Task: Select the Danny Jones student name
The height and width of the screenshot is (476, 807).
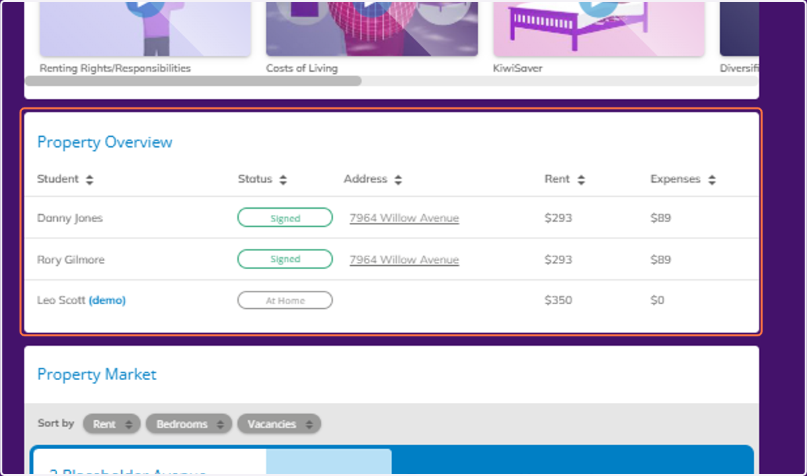Action: tap(70, 218)
